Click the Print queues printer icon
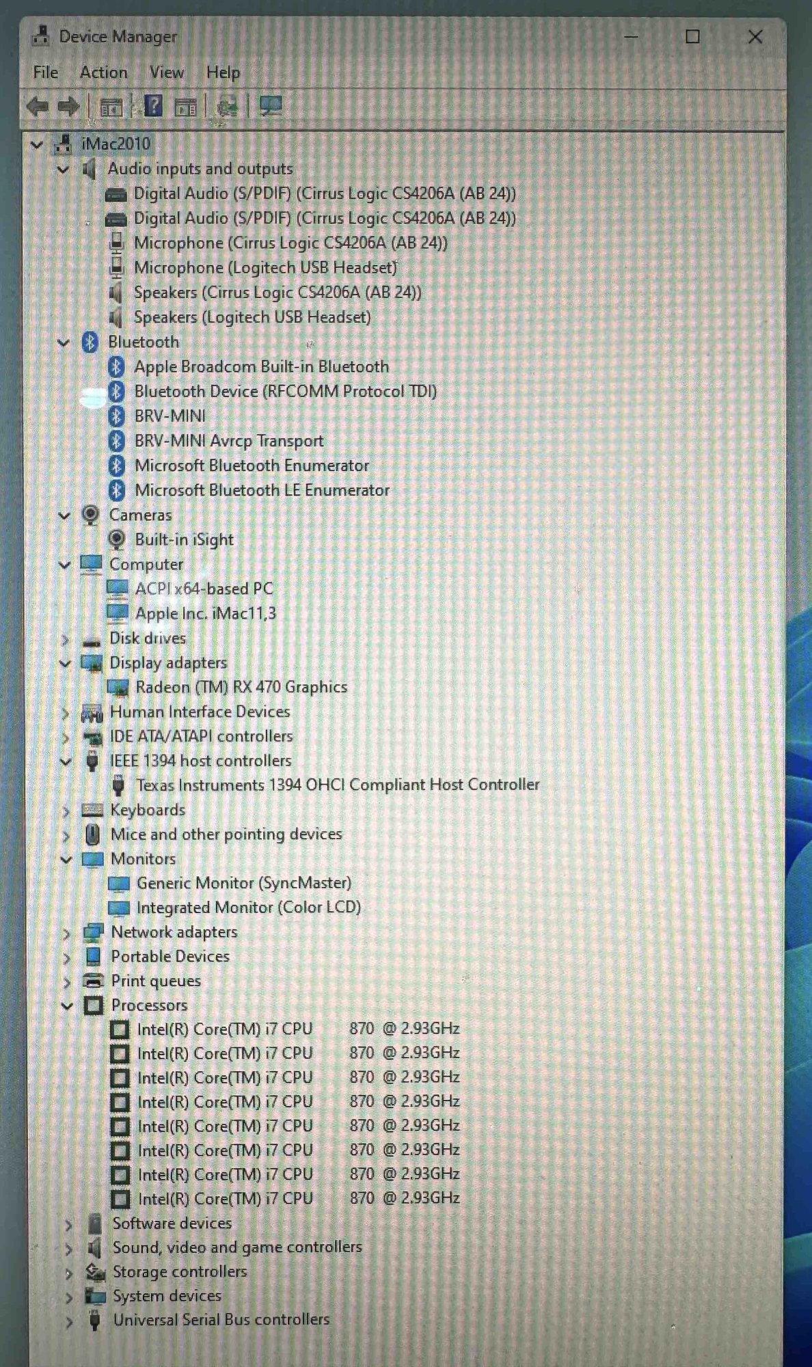 pyautogui.click(x=93, y=981)
